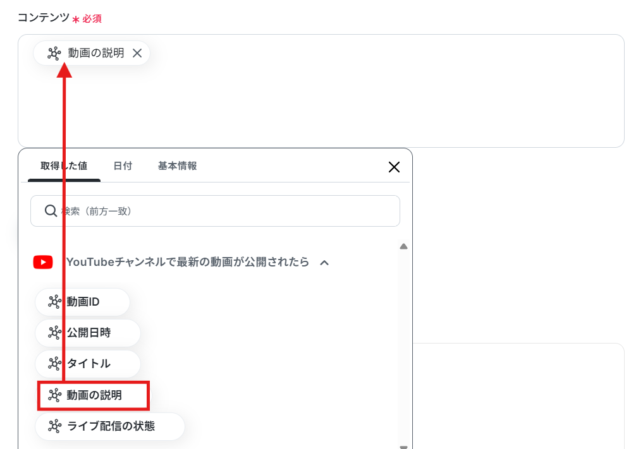Click the scrollbar up arrow in the value list
This screenshot has height=449, width=631.
pos(403,246)
